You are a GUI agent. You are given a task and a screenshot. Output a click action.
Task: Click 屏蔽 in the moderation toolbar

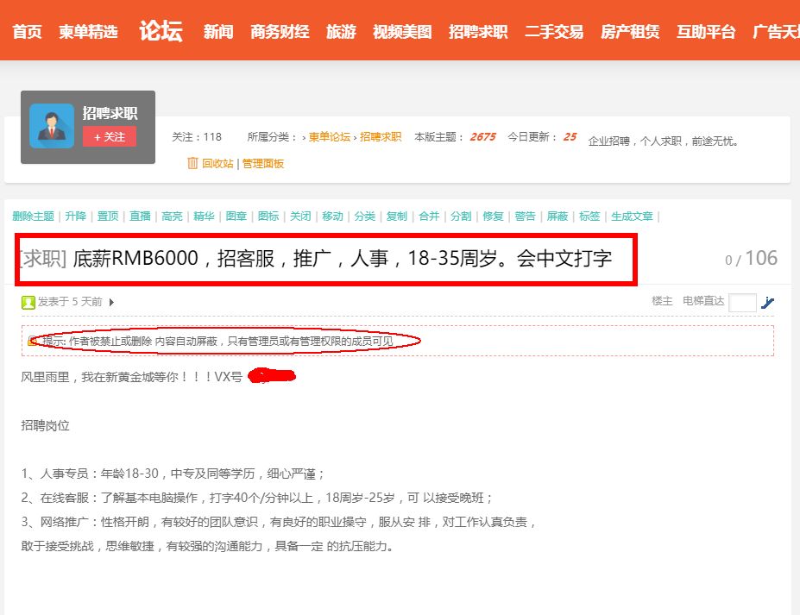pyautogui.click(x=557, y=217)
